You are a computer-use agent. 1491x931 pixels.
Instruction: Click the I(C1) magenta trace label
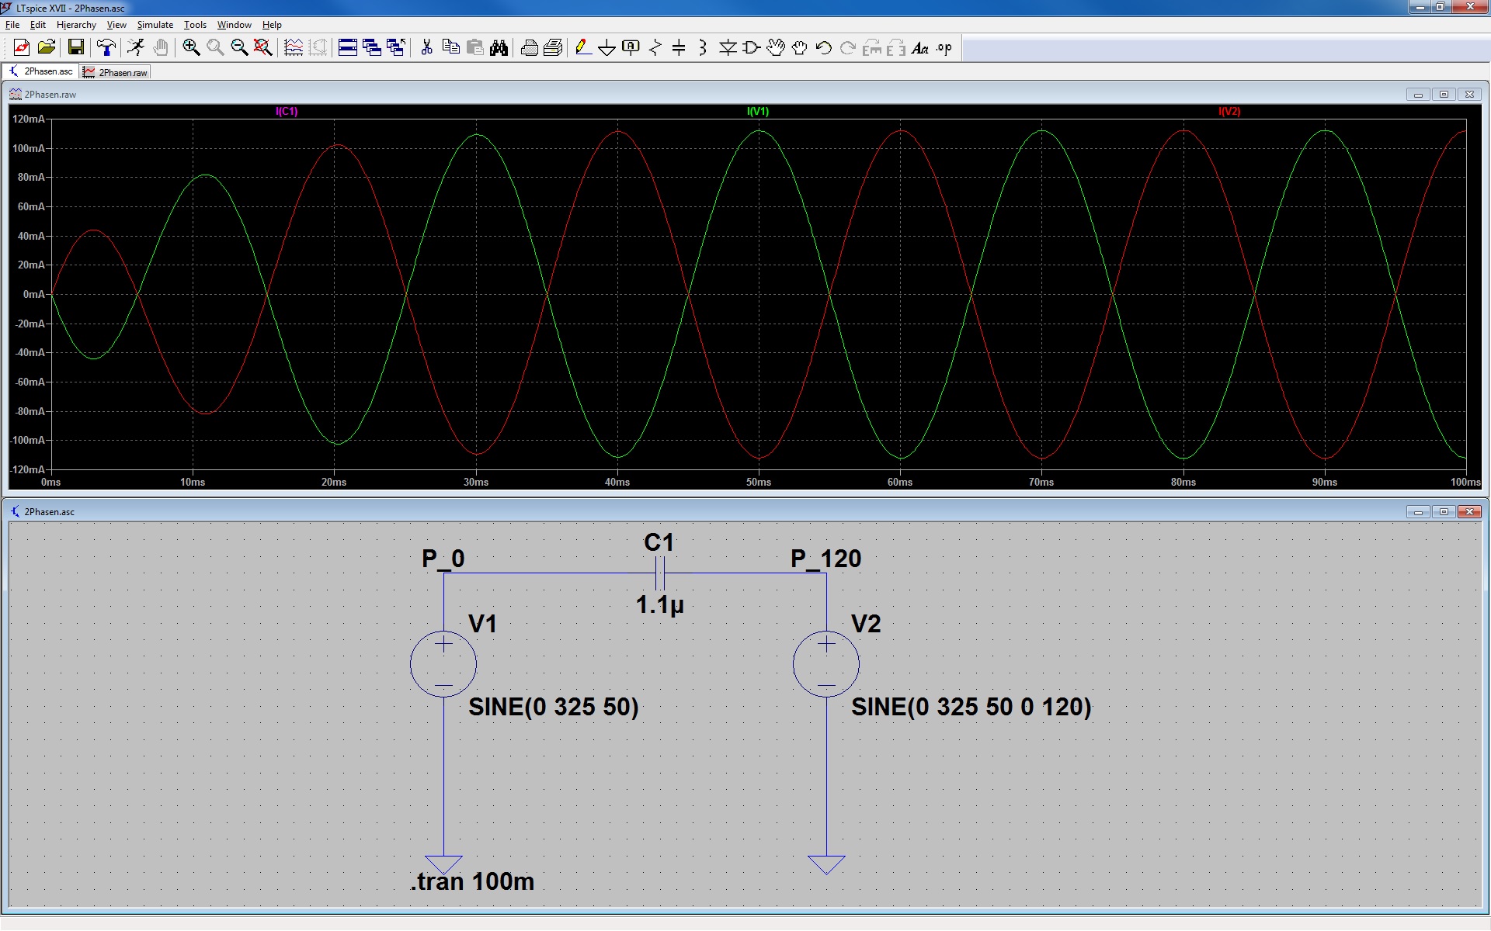click(x=287, y=112)
